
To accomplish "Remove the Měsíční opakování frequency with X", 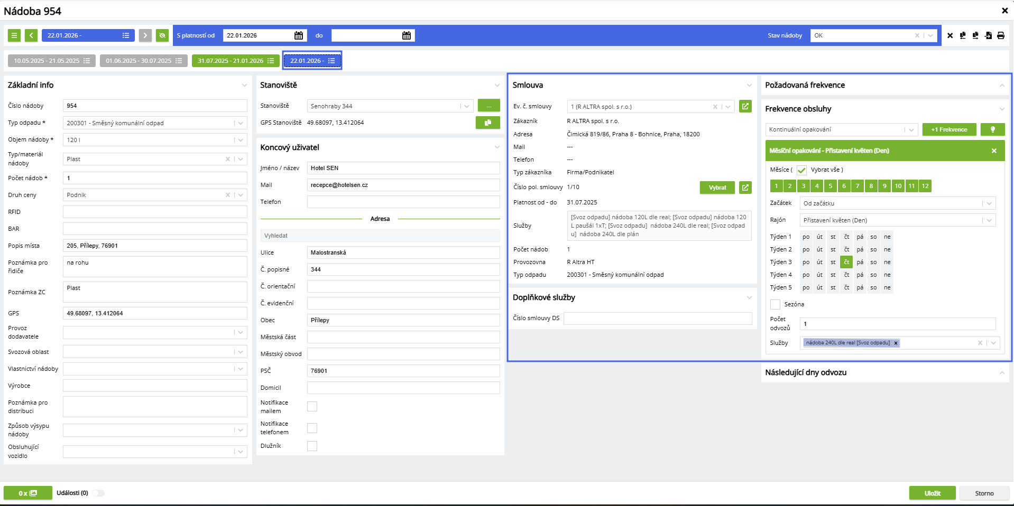I will 994,151.
